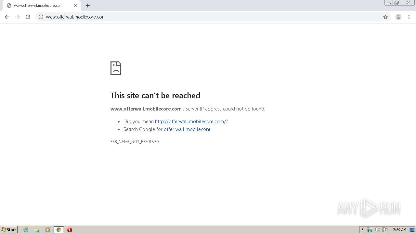Open Windows Explorer folder in taskbar

pos(37,230)
